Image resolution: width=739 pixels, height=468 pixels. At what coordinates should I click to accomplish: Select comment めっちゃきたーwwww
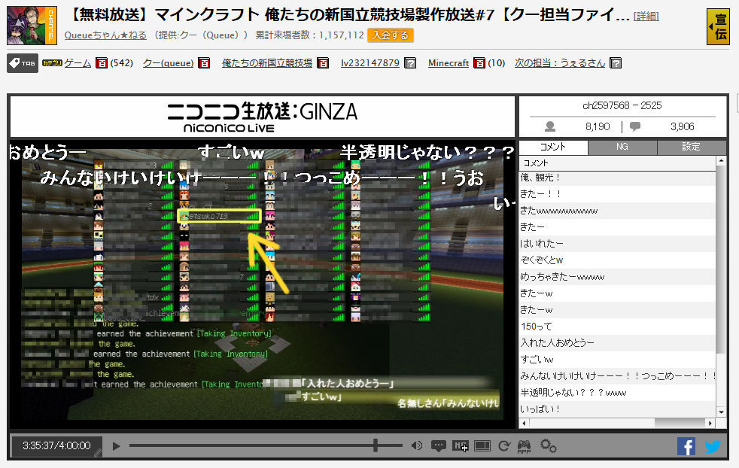(617, 277)
